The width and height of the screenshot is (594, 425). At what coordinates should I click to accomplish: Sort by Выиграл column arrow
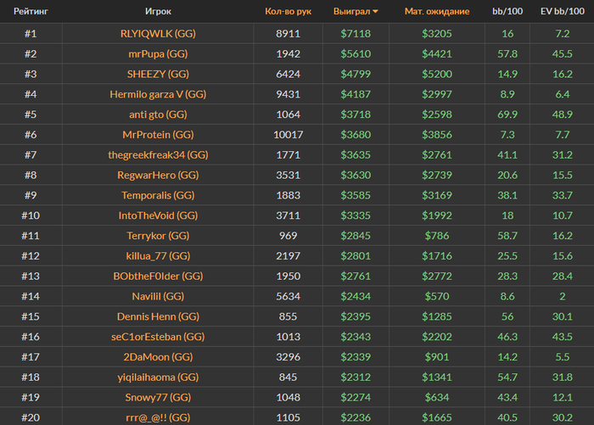375,12
